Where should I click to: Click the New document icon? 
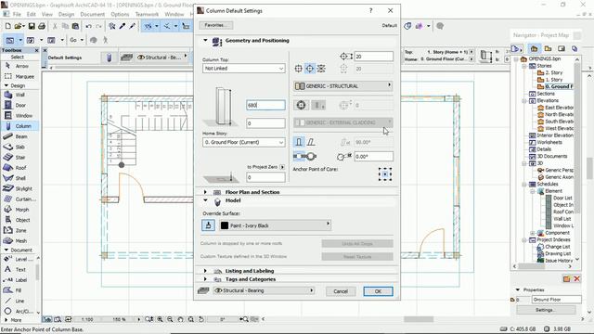pyautogui.click(x=8, y=26)
